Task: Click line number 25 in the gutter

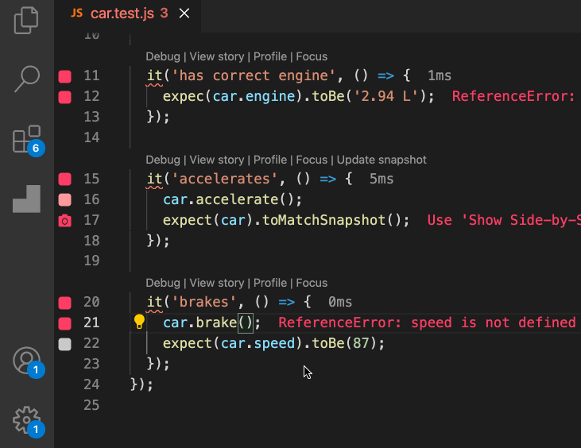Action: pos(91,405)
